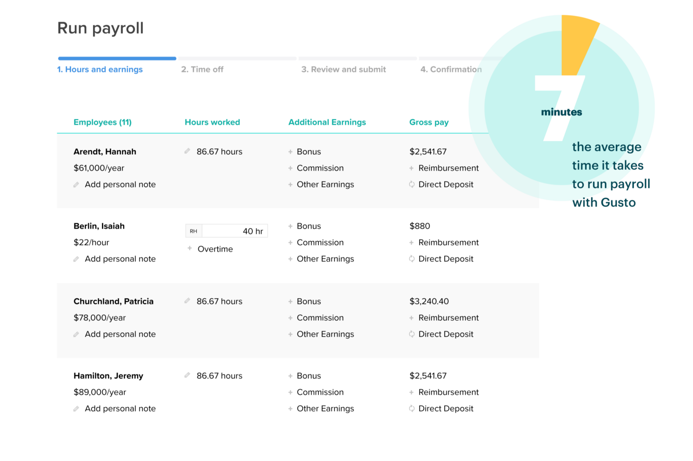Viewport: 693px width, 461px height.
Task: Click pencil icon beside Arendt's 86.67 hours
Action: click(x=187, y=151)
